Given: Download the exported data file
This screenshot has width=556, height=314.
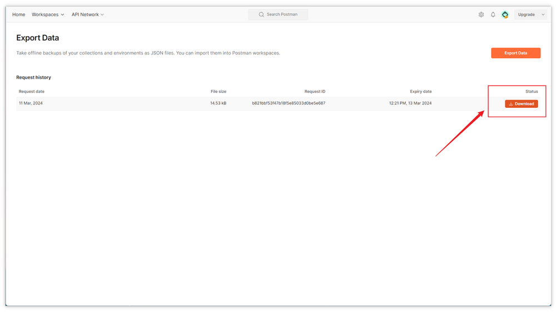Looking at the screenshot, I should point(521,104).
